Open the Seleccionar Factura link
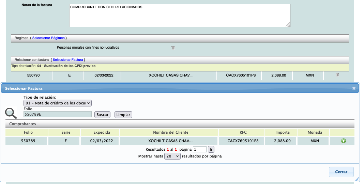Image resolution: width=364 pixels, height=184 pixels. (69, 60)
